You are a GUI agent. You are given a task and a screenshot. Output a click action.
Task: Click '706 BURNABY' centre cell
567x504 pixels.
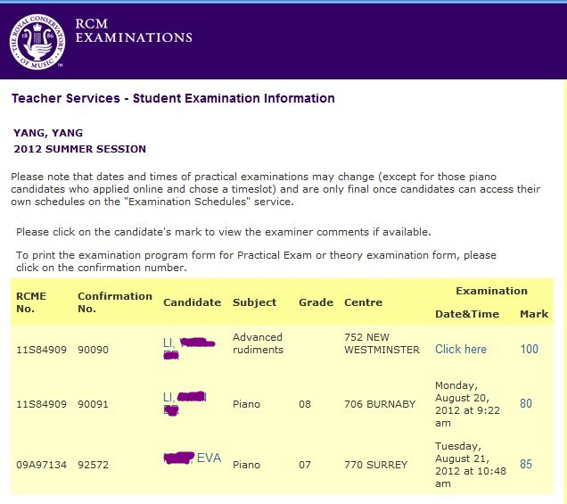tap(380, 404)
